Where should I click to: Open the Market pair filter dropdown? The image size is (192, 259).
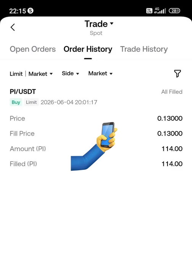[100, 74]
